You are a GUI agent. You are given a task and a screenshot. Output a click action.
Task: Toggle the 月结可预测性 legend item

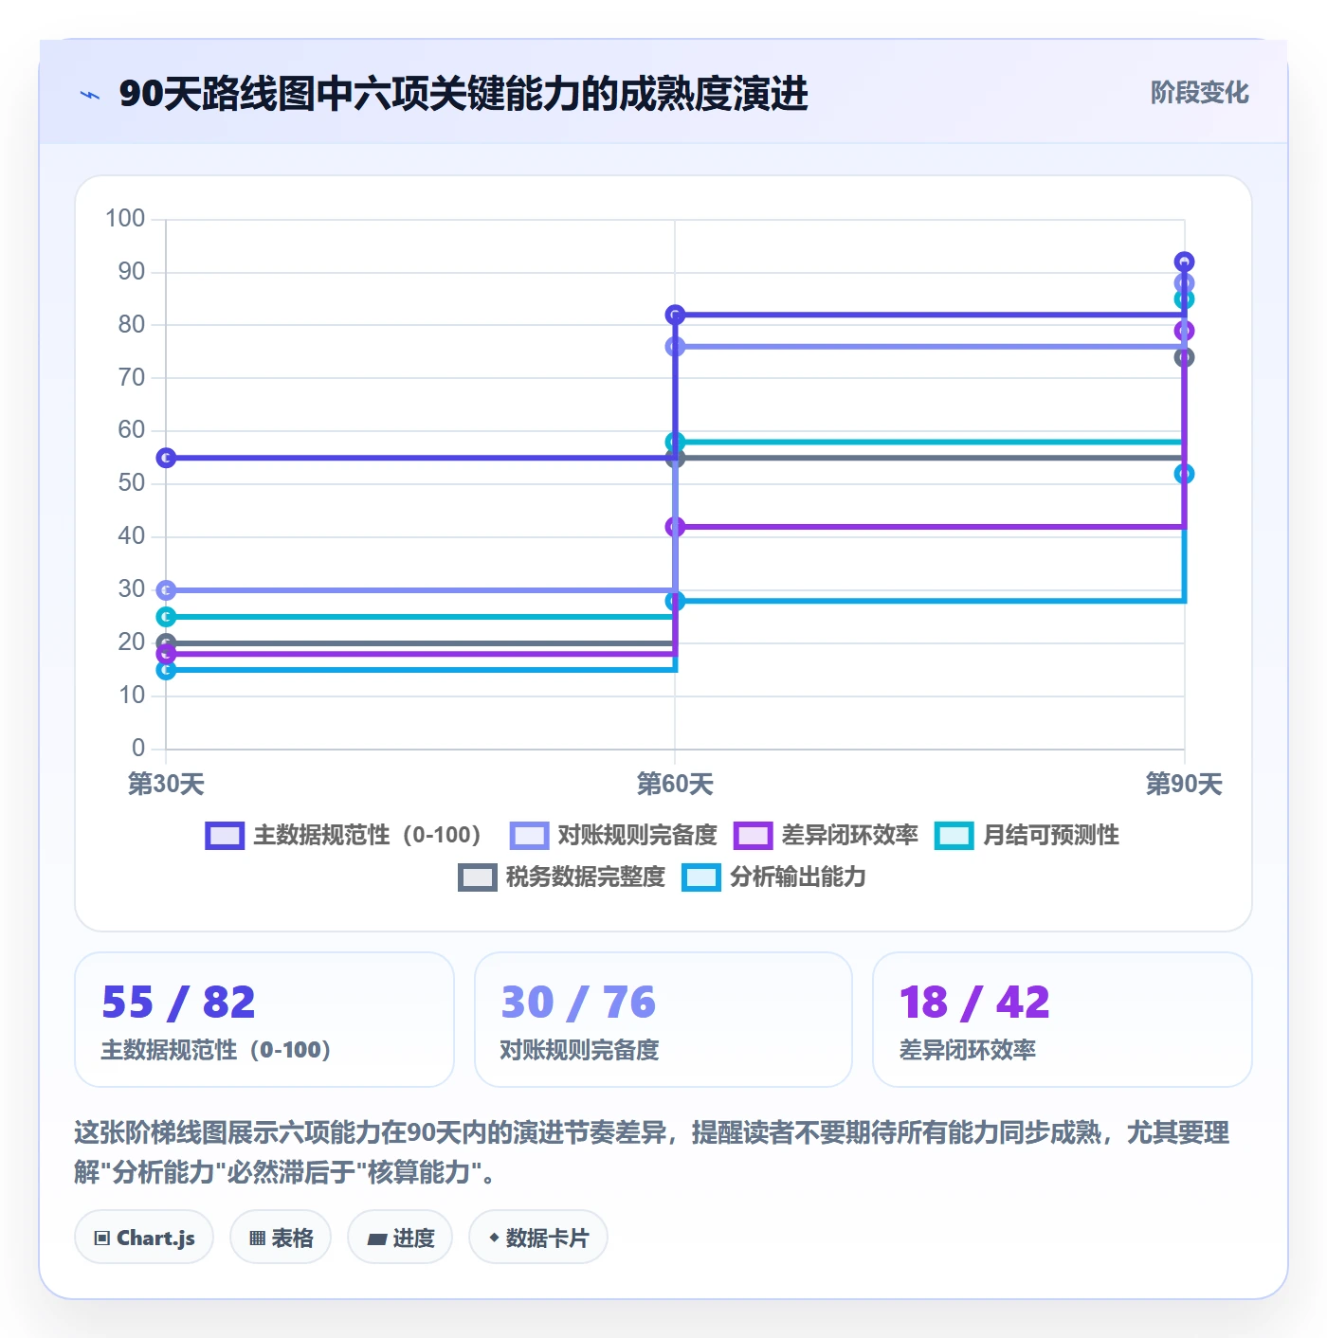point(1027,835)
